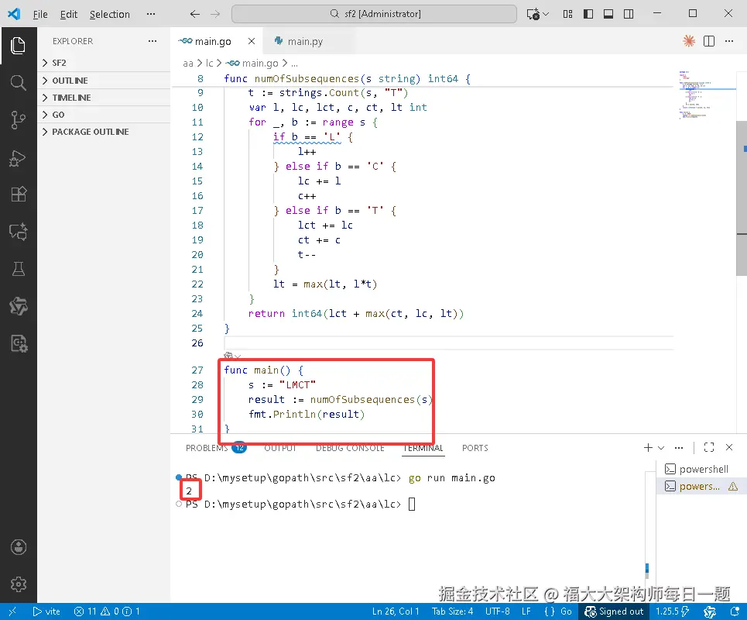This screenshot has height=620, width=747.
Task: Expand the PACKAGE OUTLINE section
Action: coord(104,132)
